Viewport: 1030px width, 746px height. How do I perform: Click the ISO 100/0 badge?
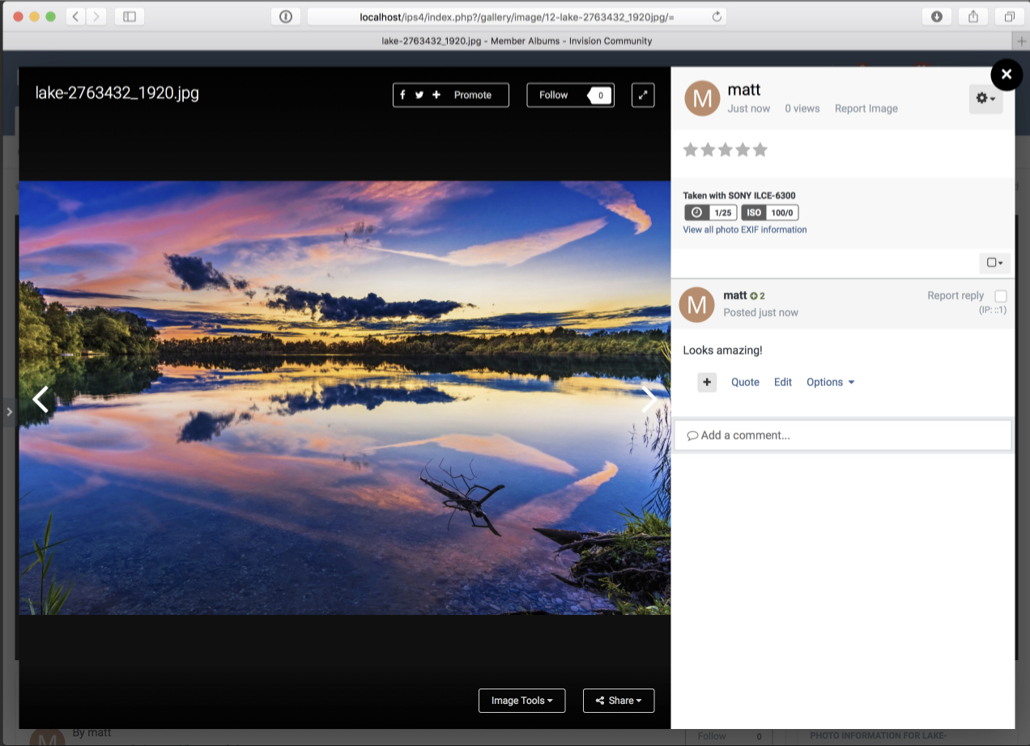click(770, 213)
